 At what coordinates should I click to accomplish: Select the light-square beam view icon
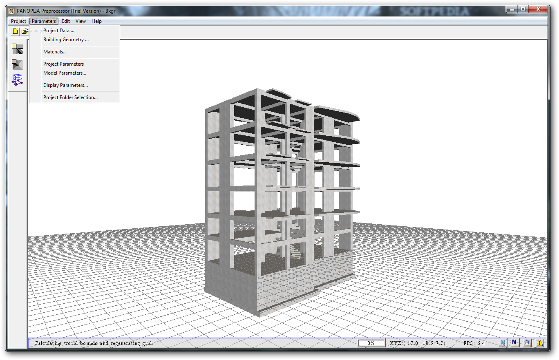pos(17,49)
